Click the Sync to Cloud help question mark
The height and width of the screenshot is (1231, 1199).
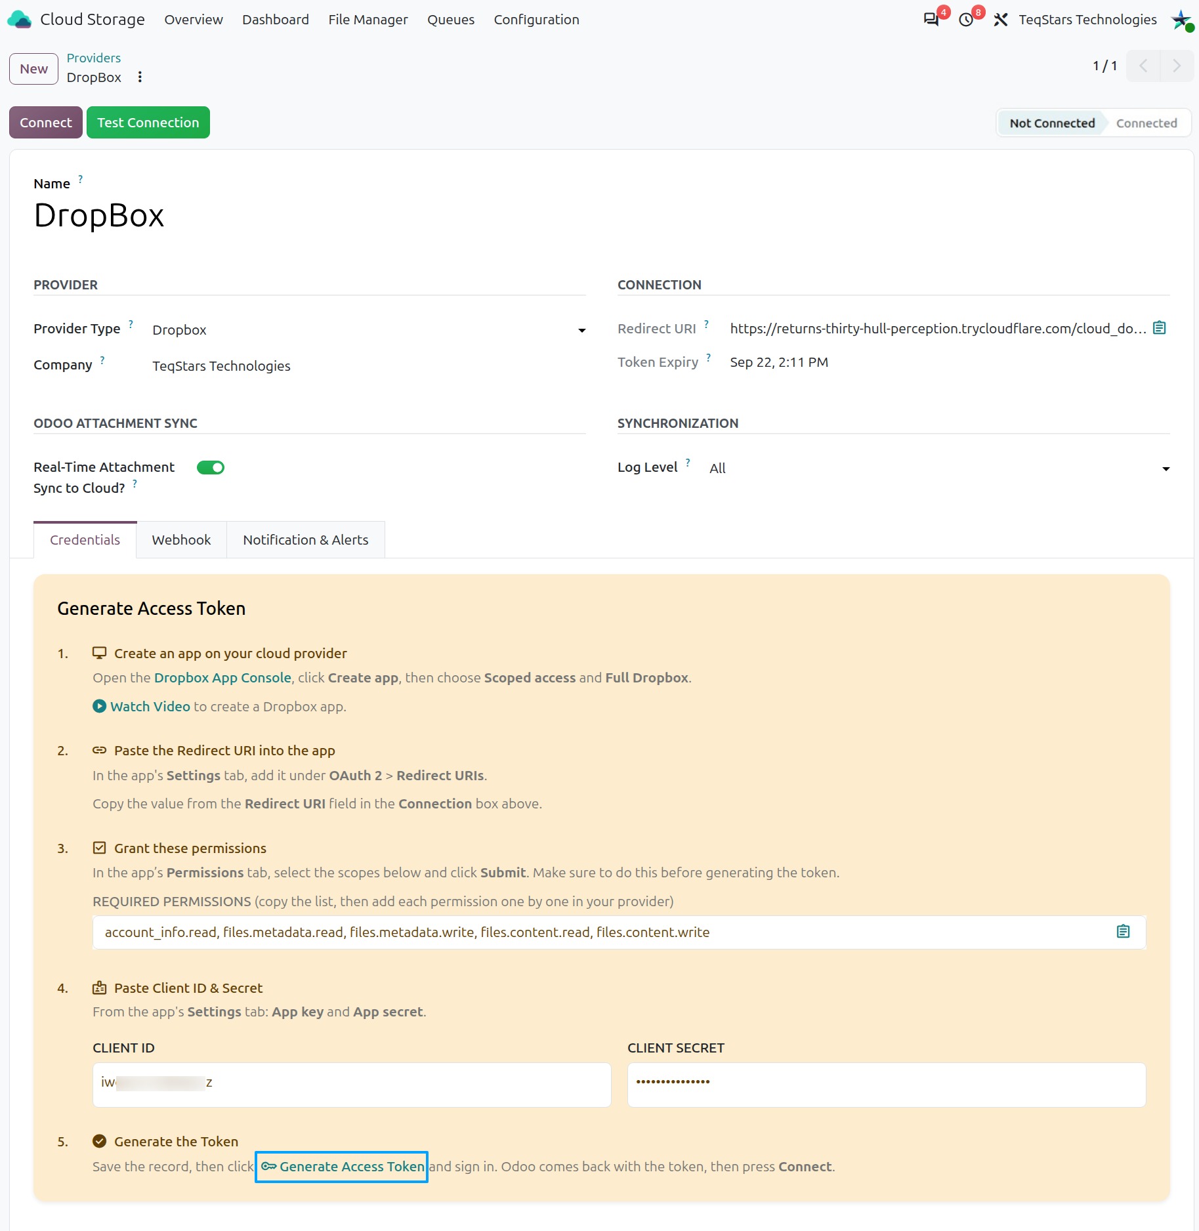coord(135,483)
